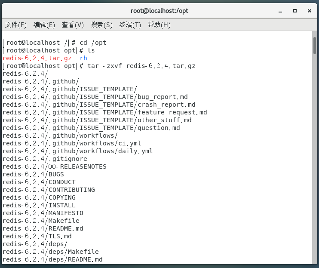Image resolution: width=319 pixels, height=268 pixels.
Task: Click the 'cd /opt' command line
Action: [55, 43]
